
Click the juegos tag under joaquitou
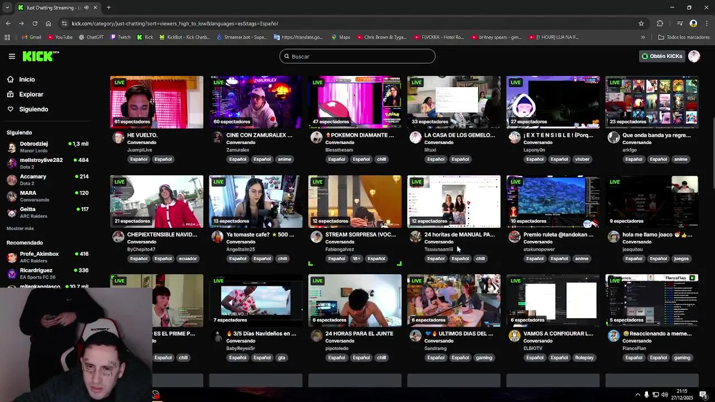pyautogui.click(x=681, y=259)
